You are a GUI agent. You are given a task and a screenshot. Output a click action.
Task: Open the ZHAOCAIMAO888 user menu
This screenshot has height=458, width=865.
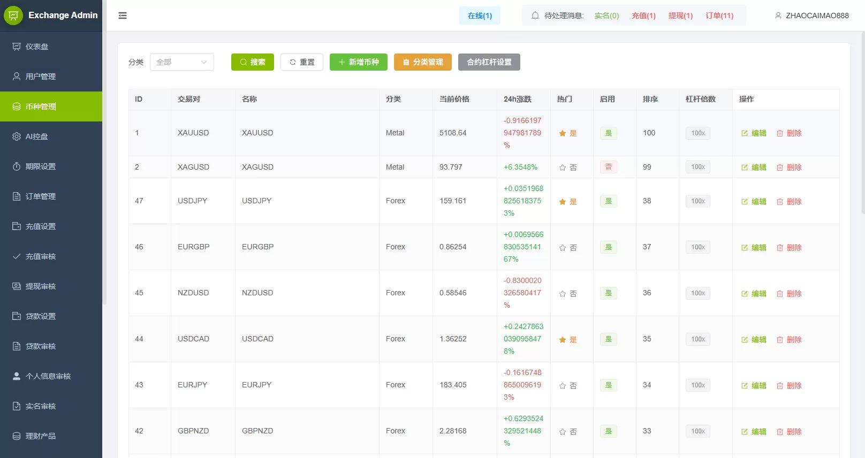817,16
